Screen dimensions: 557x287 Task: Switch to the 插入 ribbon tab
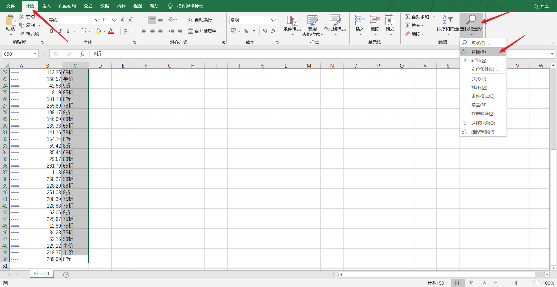click(46, 6)
